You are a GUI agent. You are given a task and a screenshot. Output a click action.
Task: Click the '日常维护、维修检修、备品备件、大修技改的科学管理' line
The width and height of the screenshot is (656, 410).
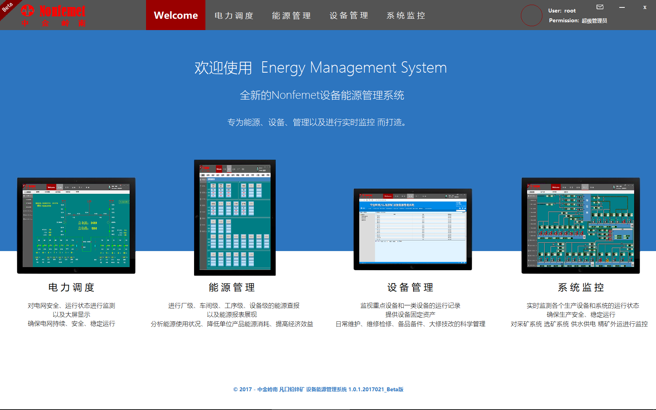[410, 324]
